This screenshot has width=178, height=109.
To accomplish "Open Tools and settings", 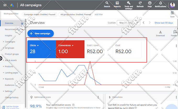I will 129,5.
